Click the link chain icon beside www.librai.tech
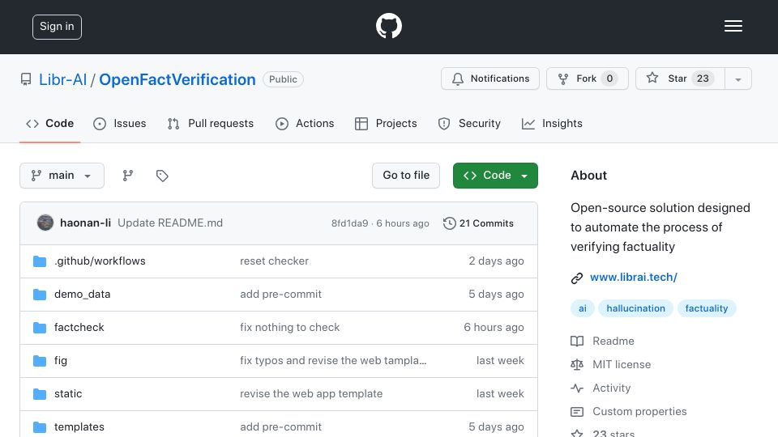Viewport: 778px width, 437px height. [x=576, y=278]
